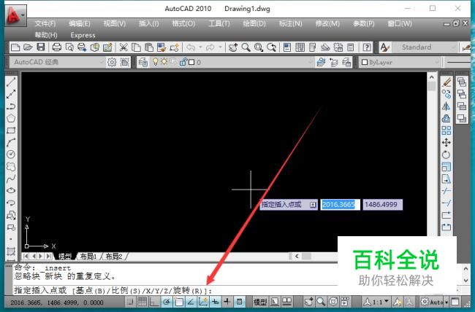Screen dimensions: 475x312
Task: Select the Array modify tool
Action: click(x=446, y=130)
